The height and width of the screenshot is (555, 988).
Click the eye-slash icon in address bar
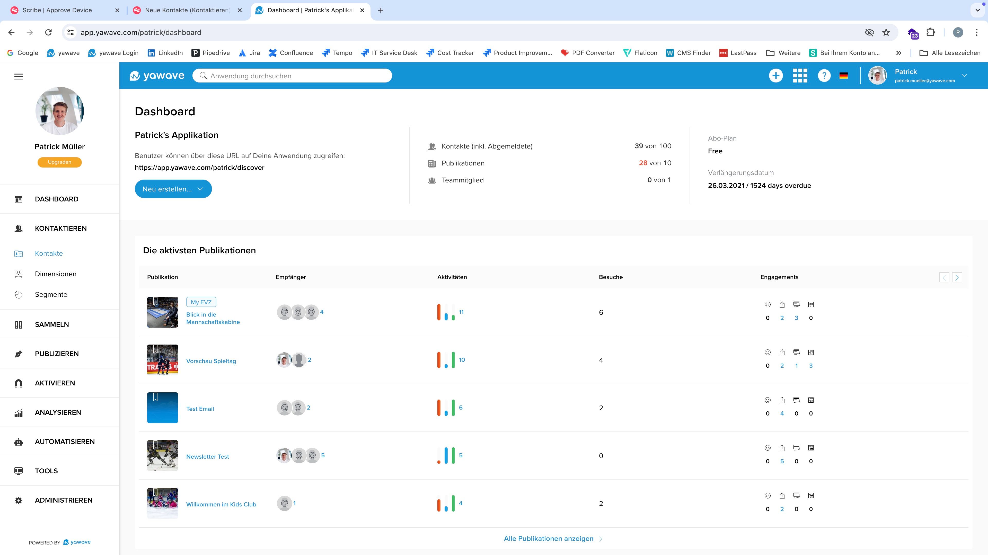[x=869, y=33]
